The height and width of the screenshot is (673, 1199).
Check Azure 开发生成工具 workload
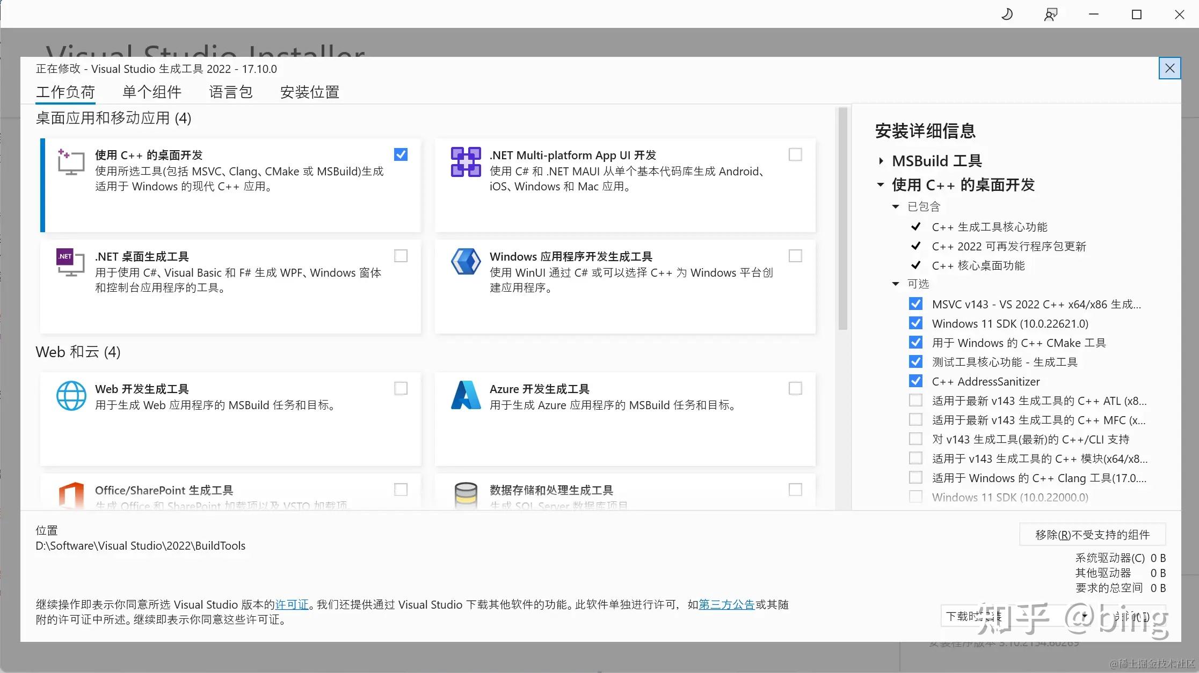coord(795,388)
